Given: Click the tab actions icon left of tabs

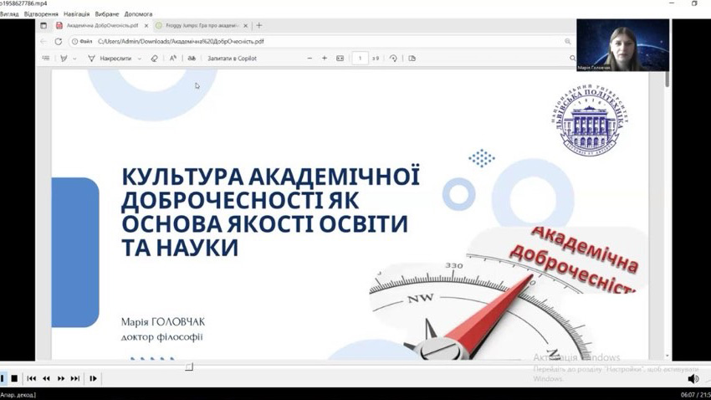Looking at the screenshot, I should [43, 25].
